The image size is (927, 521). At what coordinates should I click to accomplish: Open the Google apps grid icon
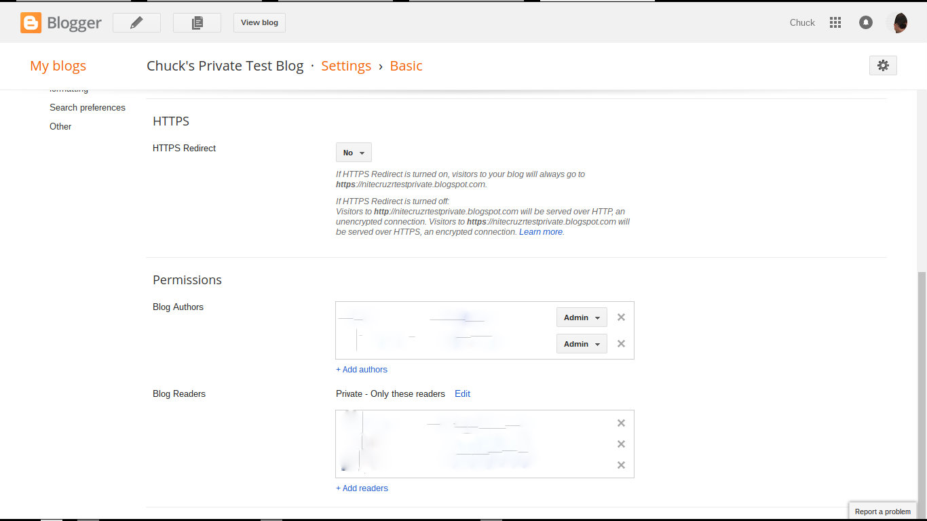click(835, 22)
